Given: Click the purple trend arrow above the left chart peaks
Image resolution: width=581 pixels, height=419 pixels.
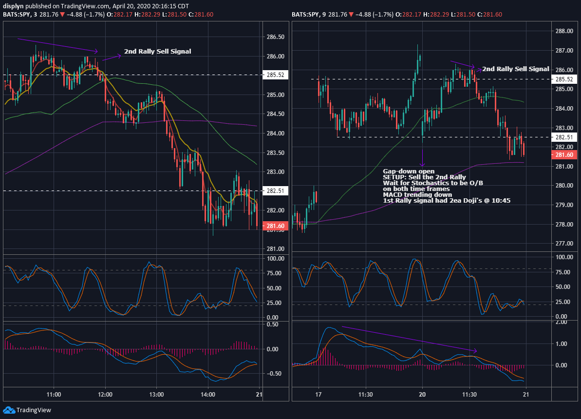Looking at the screenshot, I should [58, 45].
